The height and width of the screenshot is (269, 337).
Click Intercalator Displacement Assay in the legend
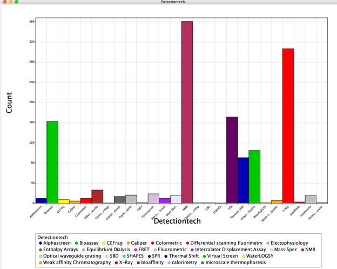228,250
